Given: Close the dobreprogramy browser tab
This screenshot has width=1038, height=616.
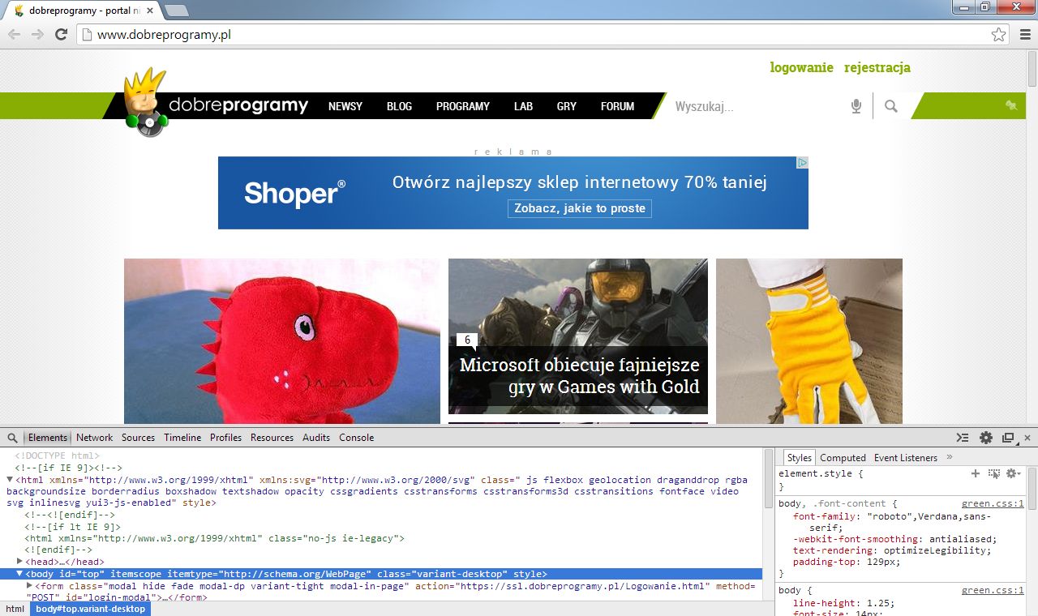Looking at the screenshot, I should coord(150,11).
